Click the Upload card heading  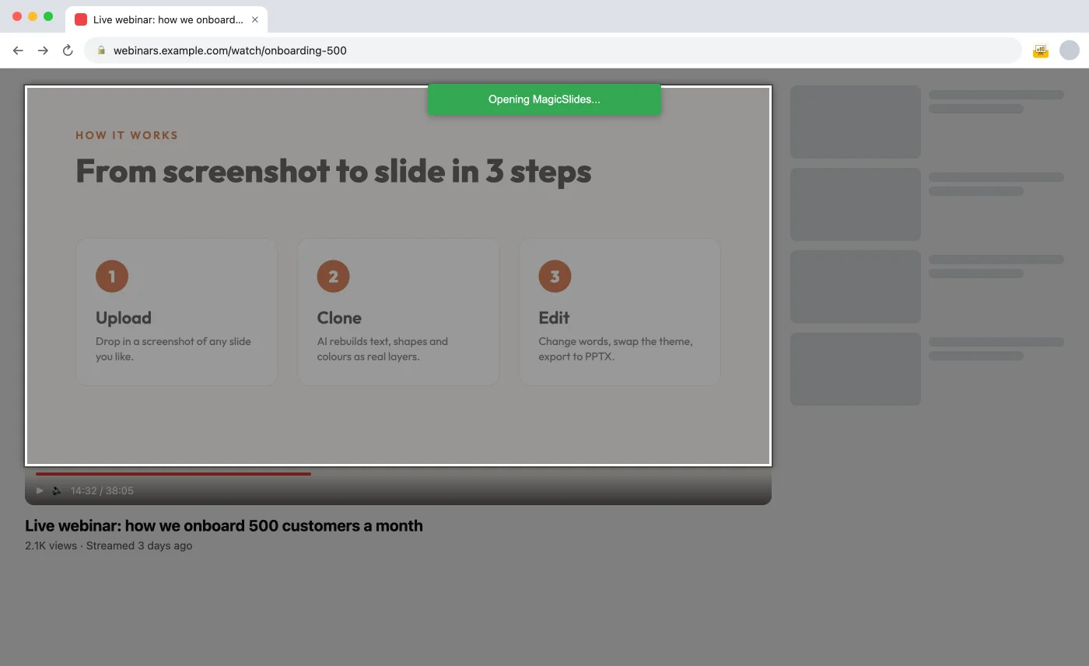pyautogui.click(x=124, y=318)
